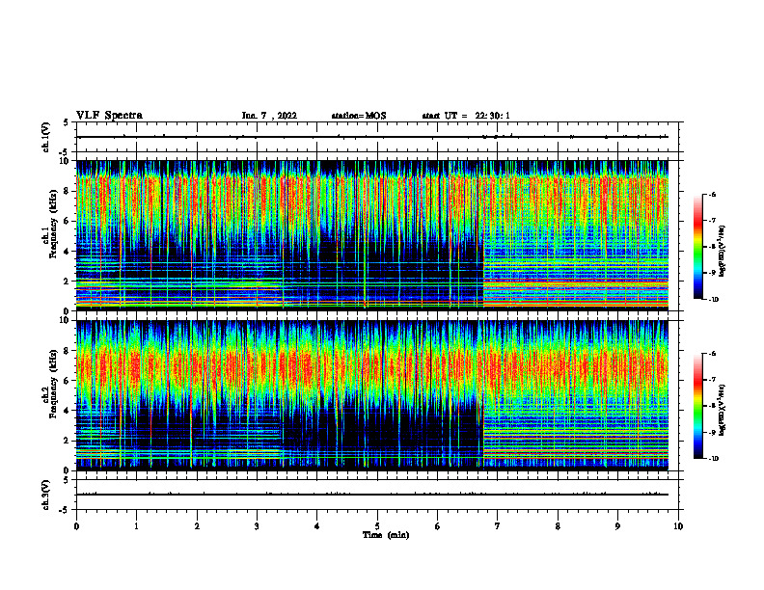Click the "VLF Spectra" title text

[109, 116]
